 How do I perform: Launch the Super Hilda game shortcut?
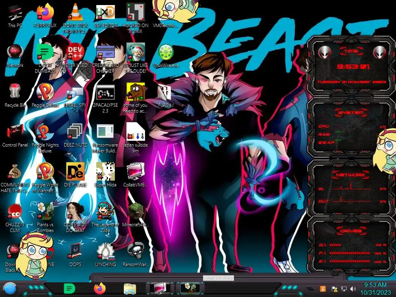(105, 176)
